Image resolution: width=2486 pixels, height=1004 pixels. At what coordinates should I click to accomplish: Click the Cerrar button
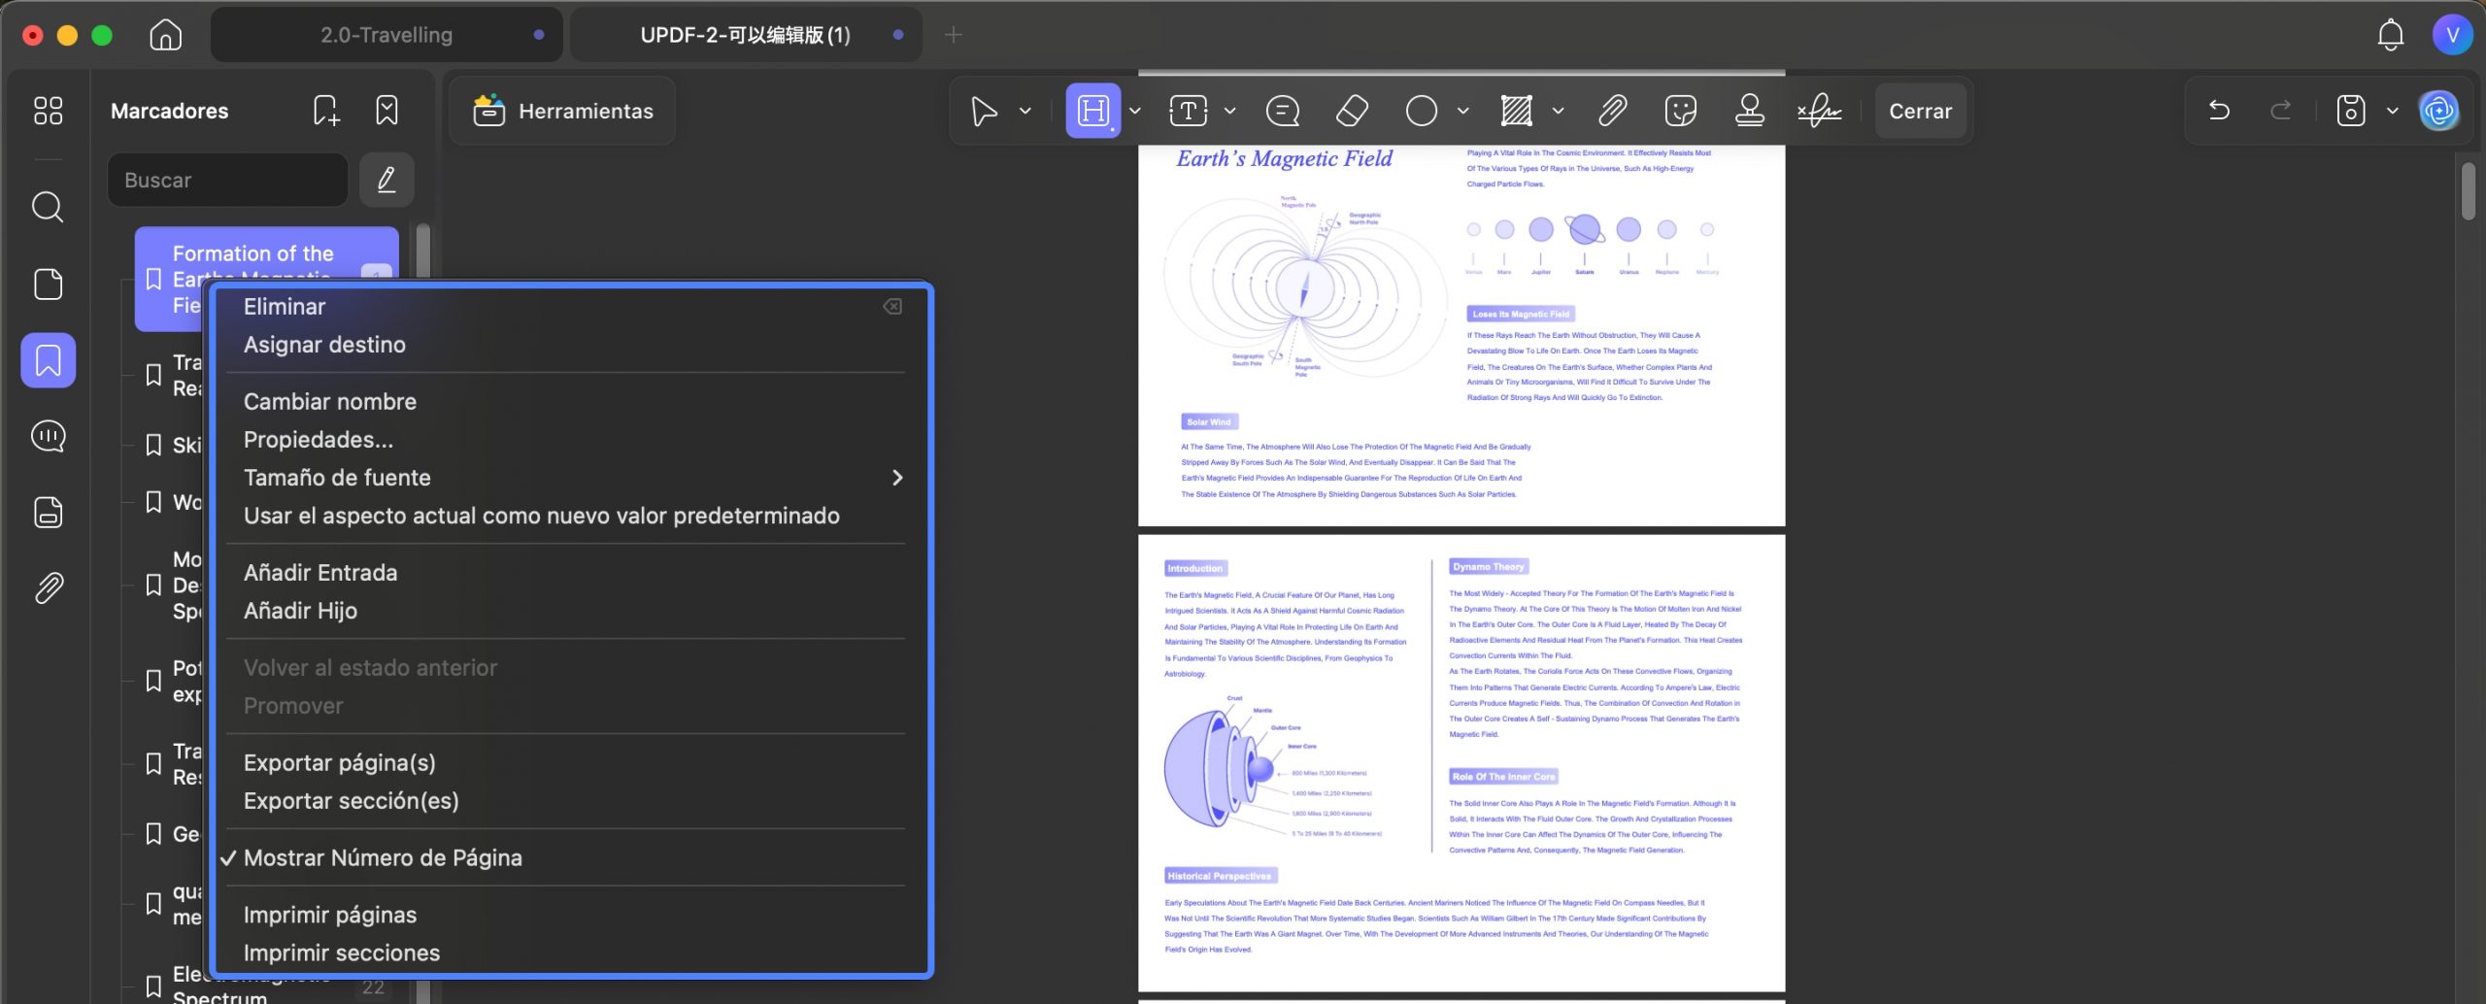[x=1920, y=111]
